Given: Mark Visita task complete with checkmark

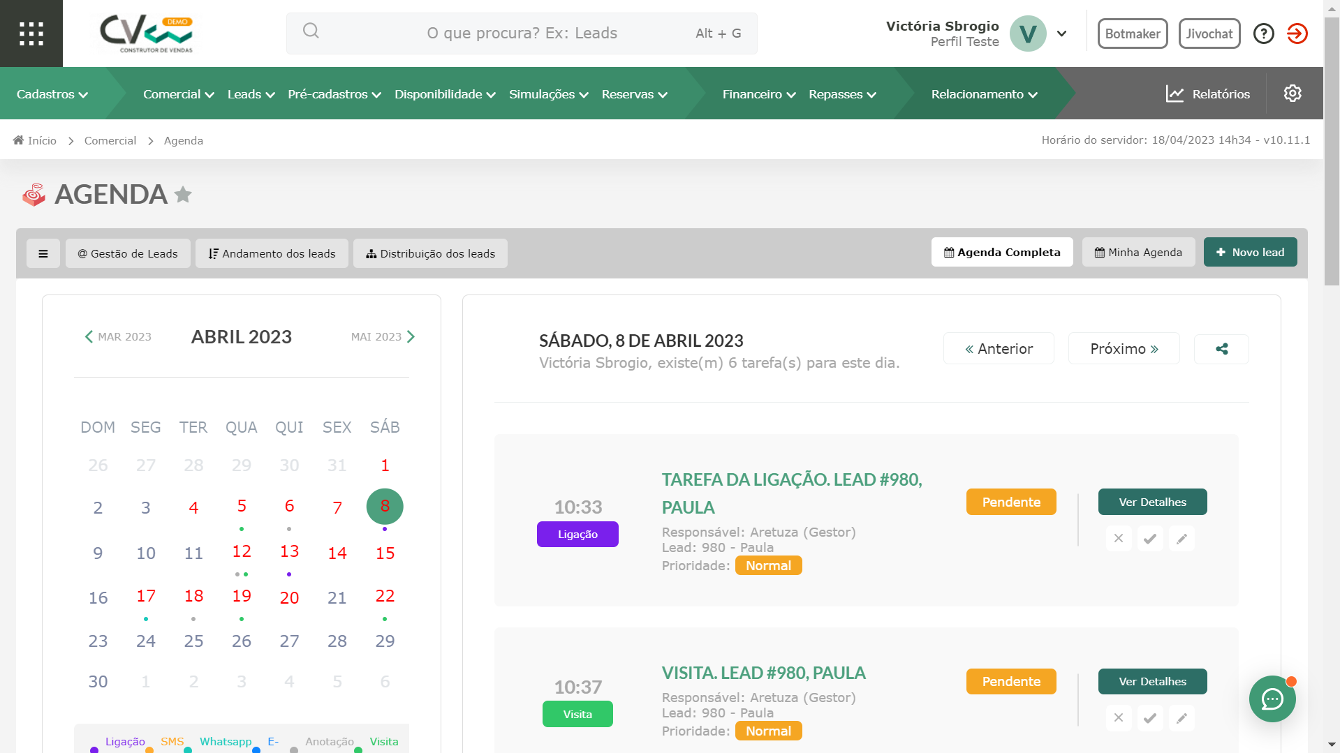Looking at the screenshot, I should pos(1150,718).
